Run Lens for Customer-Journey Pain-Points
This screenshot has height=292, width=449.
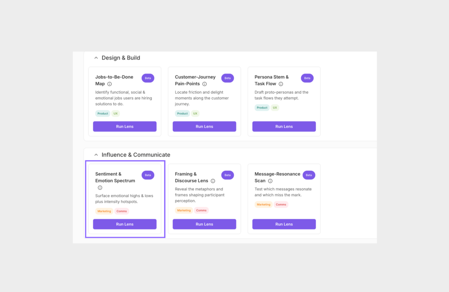click(x=204, y=127)
